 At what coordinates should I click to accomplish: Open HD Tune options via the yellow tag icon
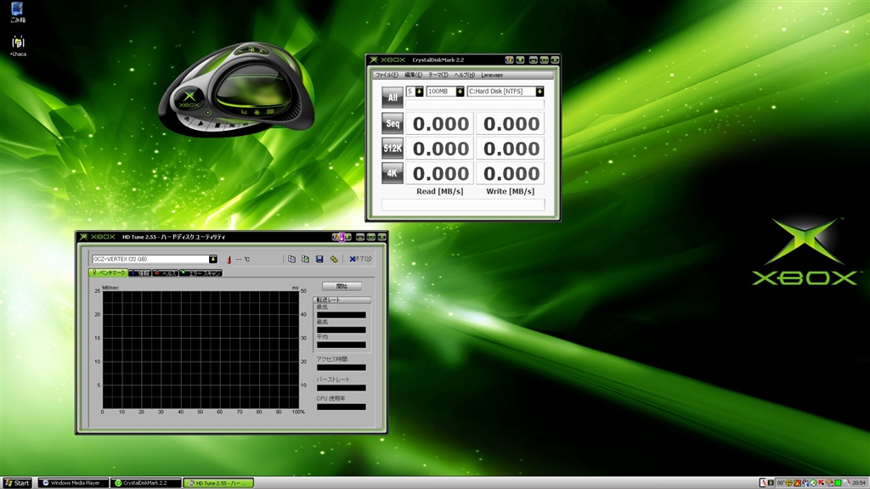tap(334, 259)
